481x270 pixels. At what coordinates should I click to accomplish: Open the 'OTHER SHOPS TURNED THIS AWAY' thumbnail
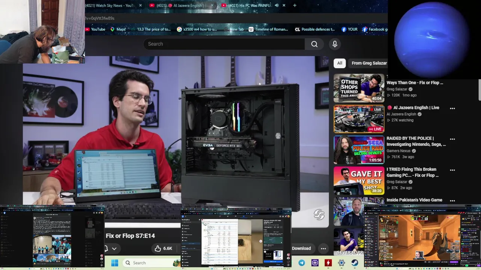(x=359, y=88)
